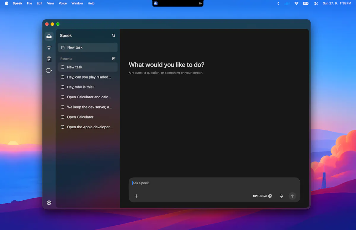This screenshot has height=230, width=356.
Task: Click the New task button with compose icon
Action: coord(88,47)
